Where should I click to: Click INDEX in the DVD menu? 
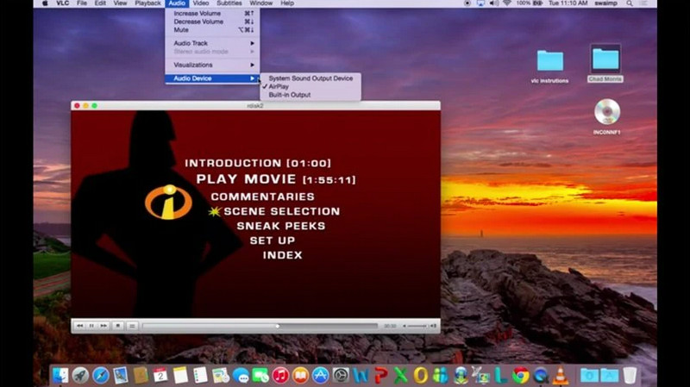pos(283,255)
